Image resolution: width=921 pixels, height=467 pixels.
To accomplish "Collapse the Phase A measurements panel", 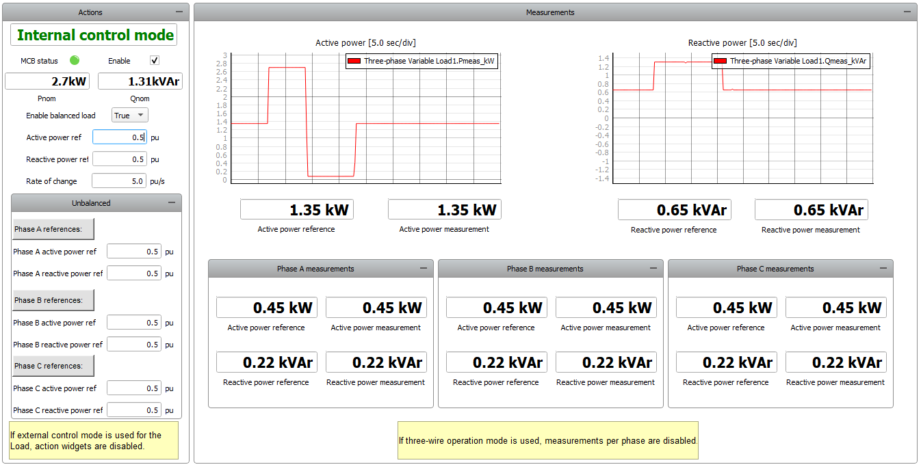I will pyautogui.click(x=424, y=269).
